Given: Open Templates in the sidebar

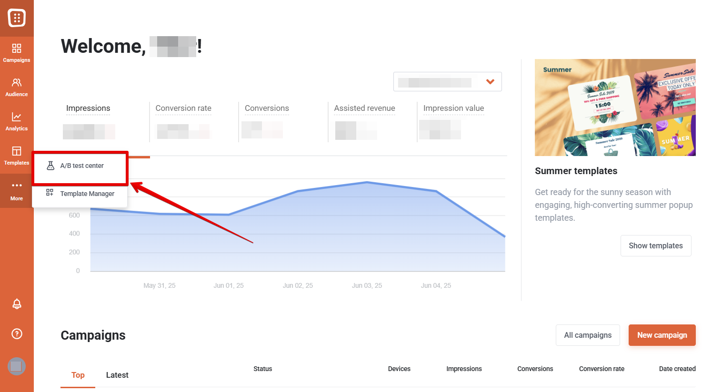Looking at the screenshot, I should (x=17, y=156).
